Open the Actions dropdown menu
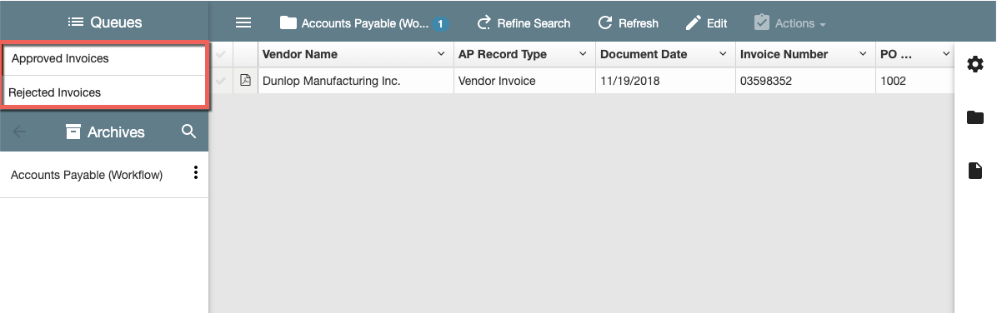 790,23
